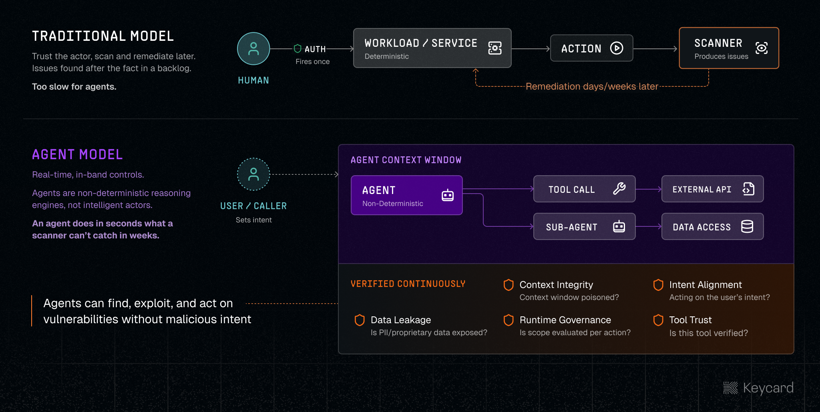This screenshot has width=820, height=412.
Task: Click 'Is scope evaluated per action?' text
Action: pos(575,332)
